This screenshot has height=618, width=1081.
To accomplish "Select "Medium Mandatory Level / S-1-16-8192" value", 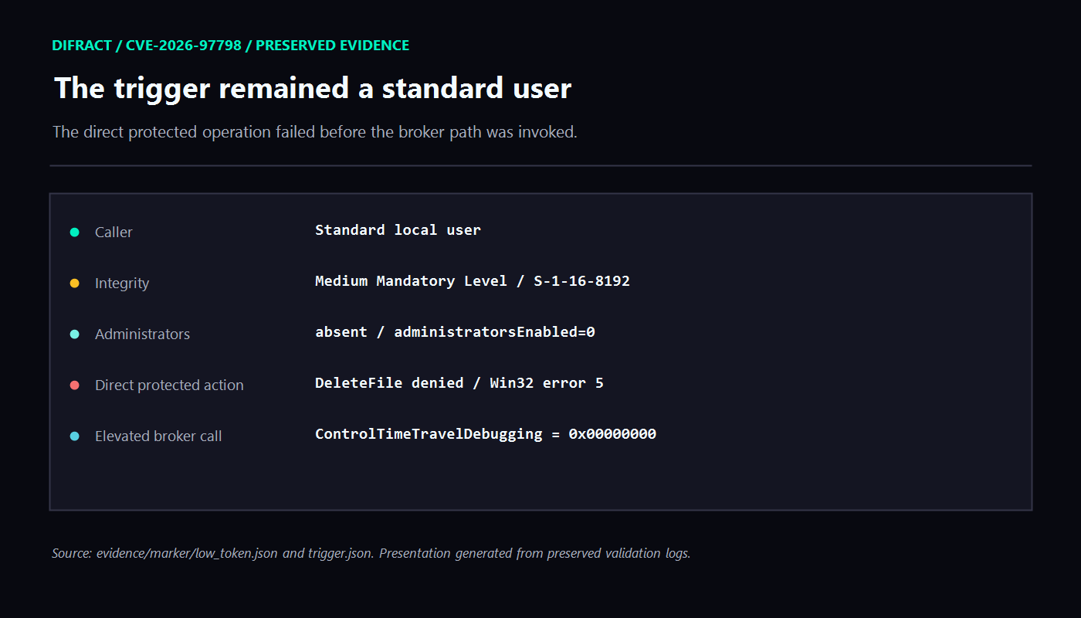I will pos(473,280).
